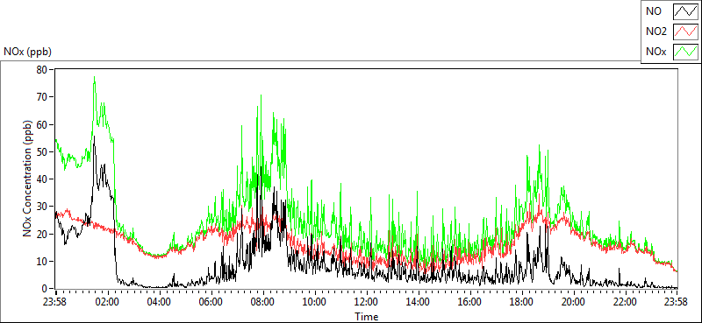Select the NOx legend label

click(656, 52)
